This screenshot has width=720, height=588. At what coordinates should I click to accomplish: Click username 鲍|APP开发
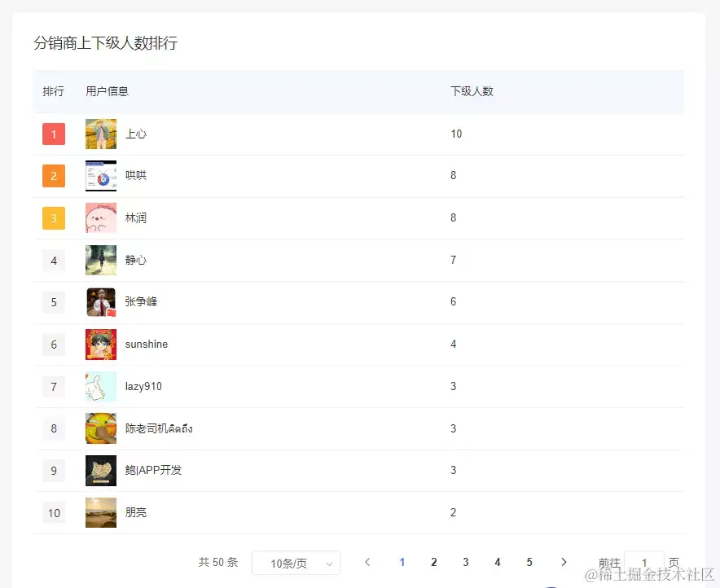[x=153, y=470]
